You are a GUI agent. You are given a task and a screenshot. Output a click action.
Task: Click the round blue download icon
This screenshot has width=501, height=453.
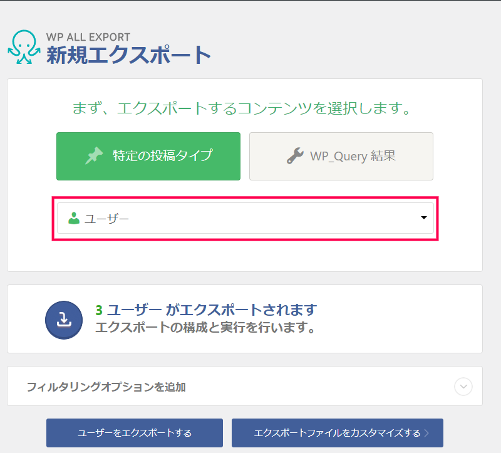pyautogui.click(x=64, y=320)
